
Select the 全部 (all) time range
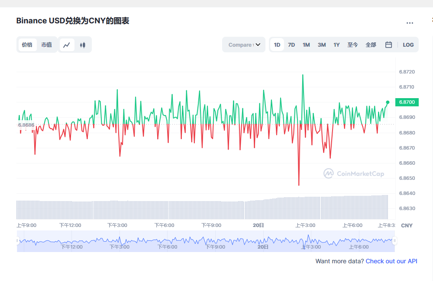coord(371,45)
